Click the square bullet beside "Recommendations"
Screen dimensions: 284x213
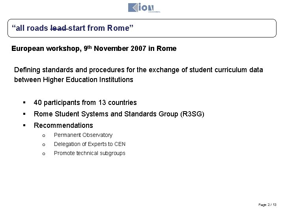tap(24, 125)
